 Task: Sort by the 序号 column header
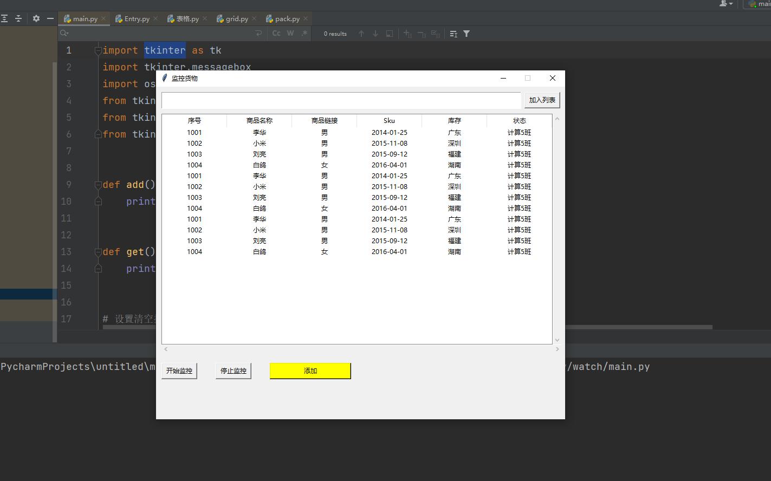(x=195, y=121)
